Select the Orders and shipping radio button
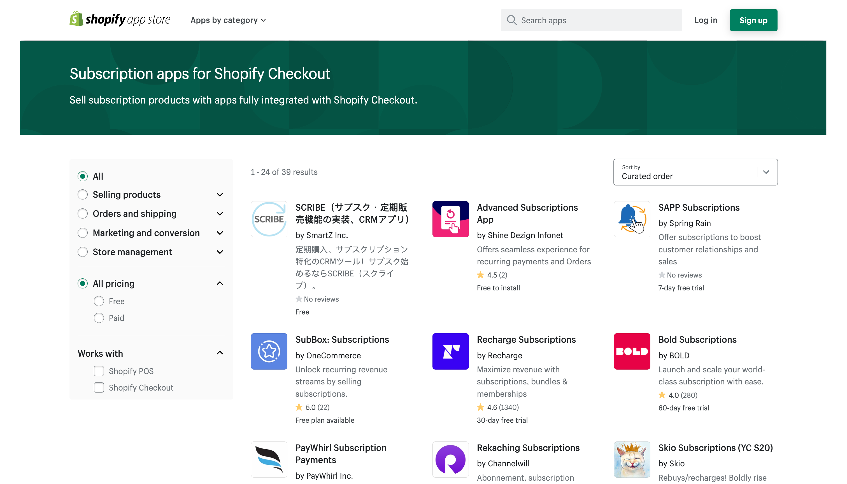Viewport: 847px width, 484px height. click(x=83, y=213)
